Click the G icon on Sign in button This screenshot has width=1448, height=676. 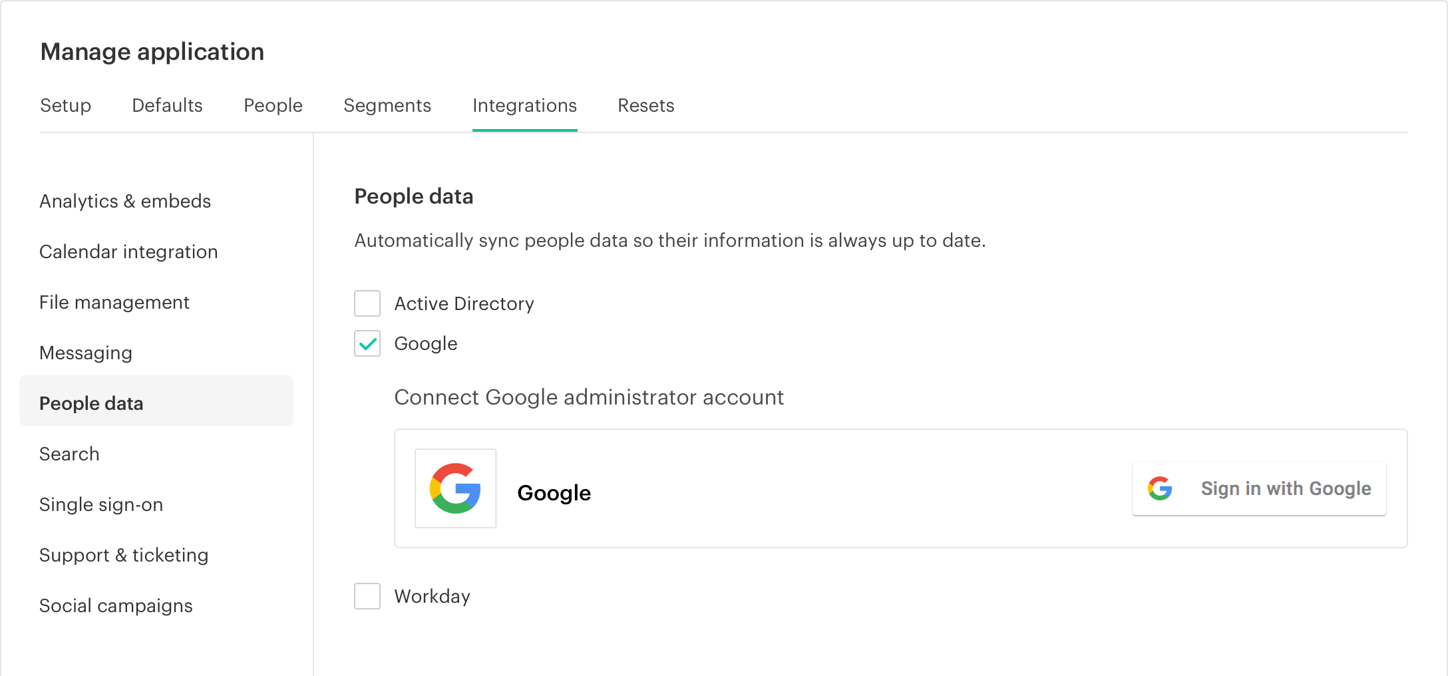click(x=1159, y=488)
